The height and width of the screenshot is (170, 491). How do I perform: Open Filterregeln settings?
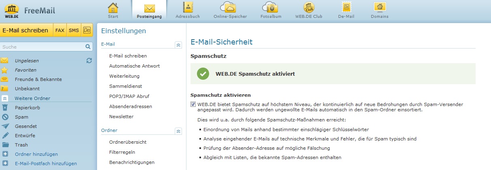point(122,152)
